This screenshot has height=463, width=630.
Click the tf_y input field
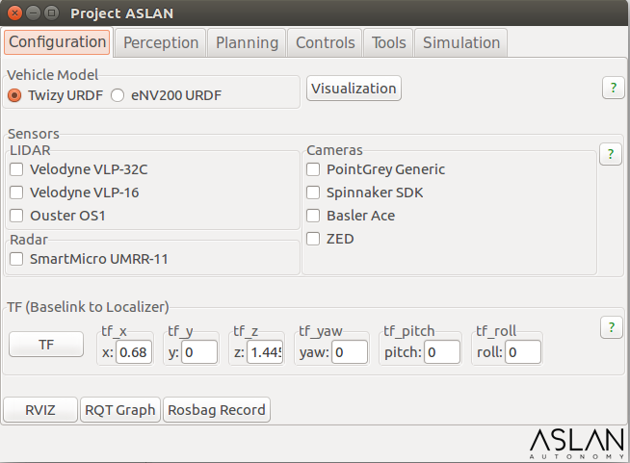[x=199, y=352]
